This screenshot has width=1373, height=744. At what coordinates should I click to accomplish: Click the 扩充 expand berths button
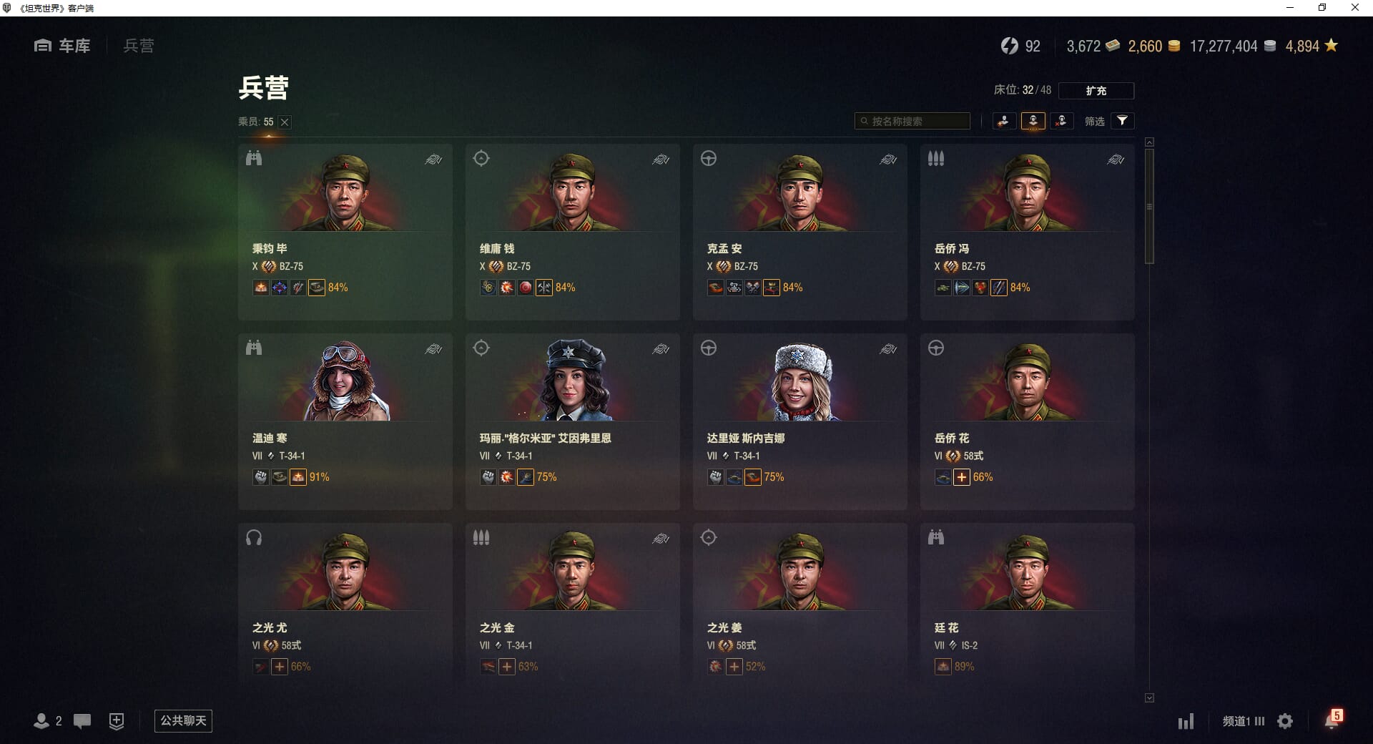1096,91
